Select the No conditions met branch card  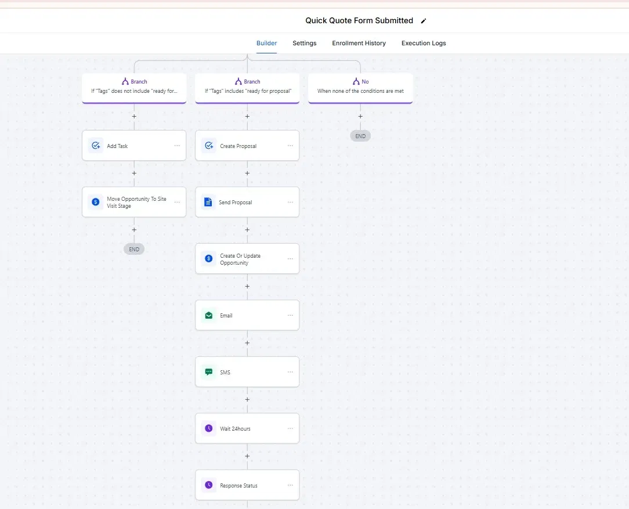click(360, 88)
